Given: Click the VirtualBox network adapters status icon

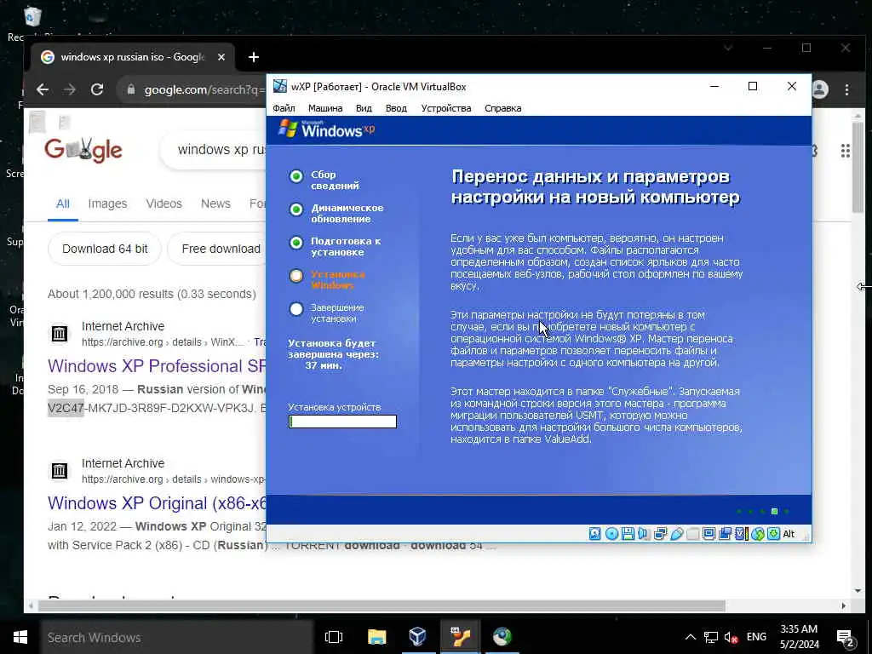Looking at the screenshot, I should [660, 534].
